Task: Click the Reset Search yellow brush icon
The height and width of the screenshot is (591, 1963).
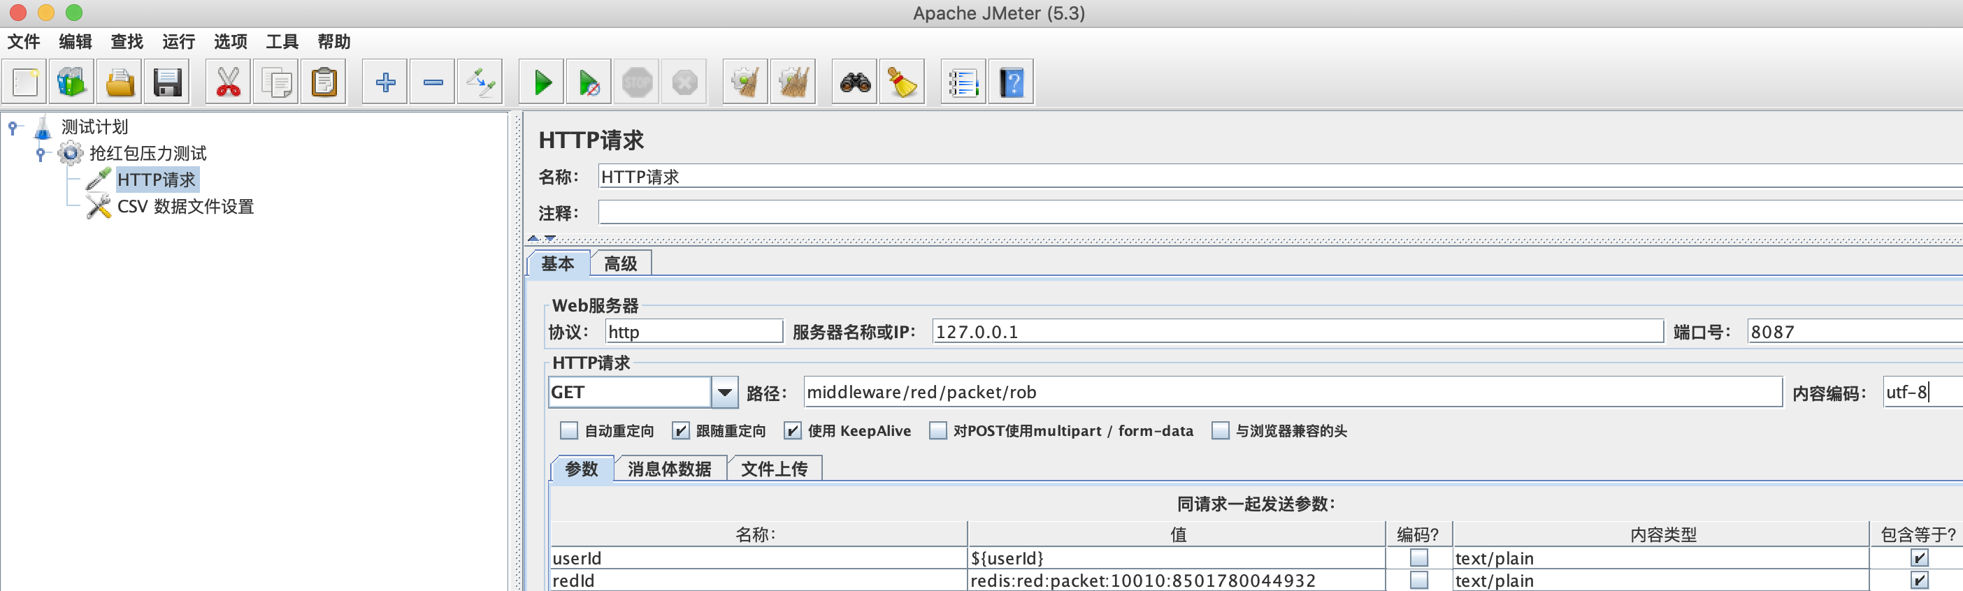Action: point(903,82)
